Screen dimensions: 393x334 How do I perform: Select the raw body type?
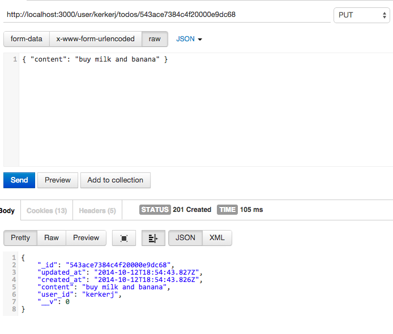click(x=155, y=39)
